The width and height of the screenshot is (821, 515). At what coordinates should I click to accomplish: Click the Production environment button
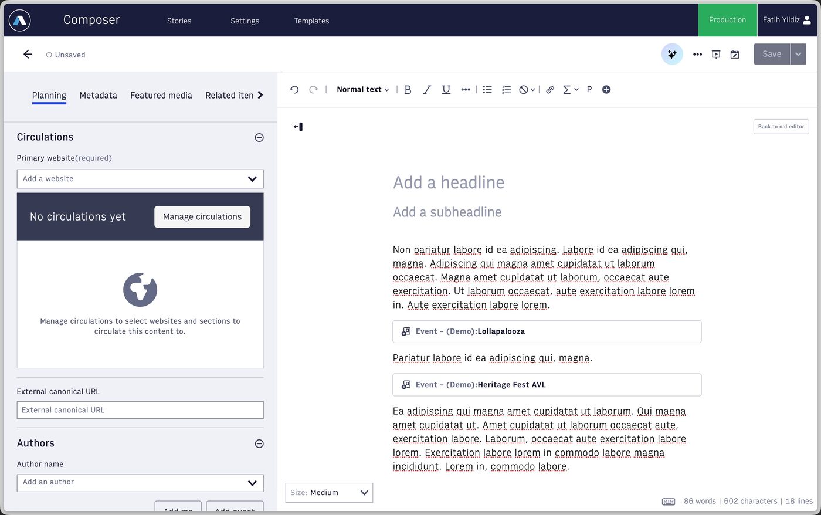727,20
